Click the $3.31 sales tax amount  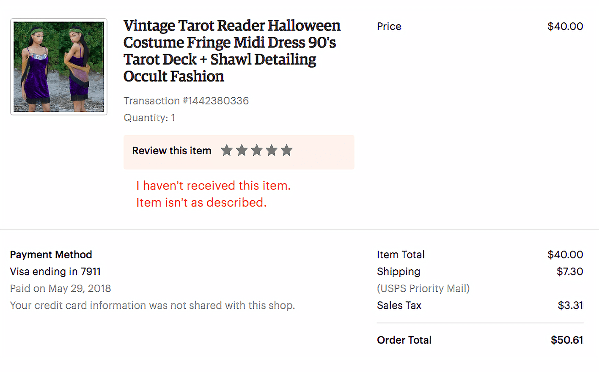[x=570, y=305]
